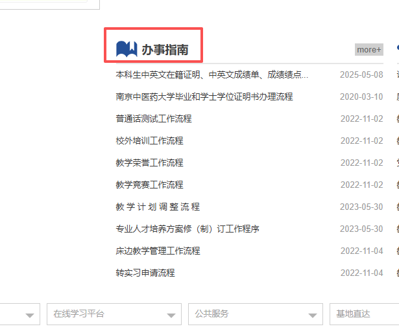This screenshot has width=399, height=331.
Task: Click the blue section icon at right edge
Action: click(396, 49)
